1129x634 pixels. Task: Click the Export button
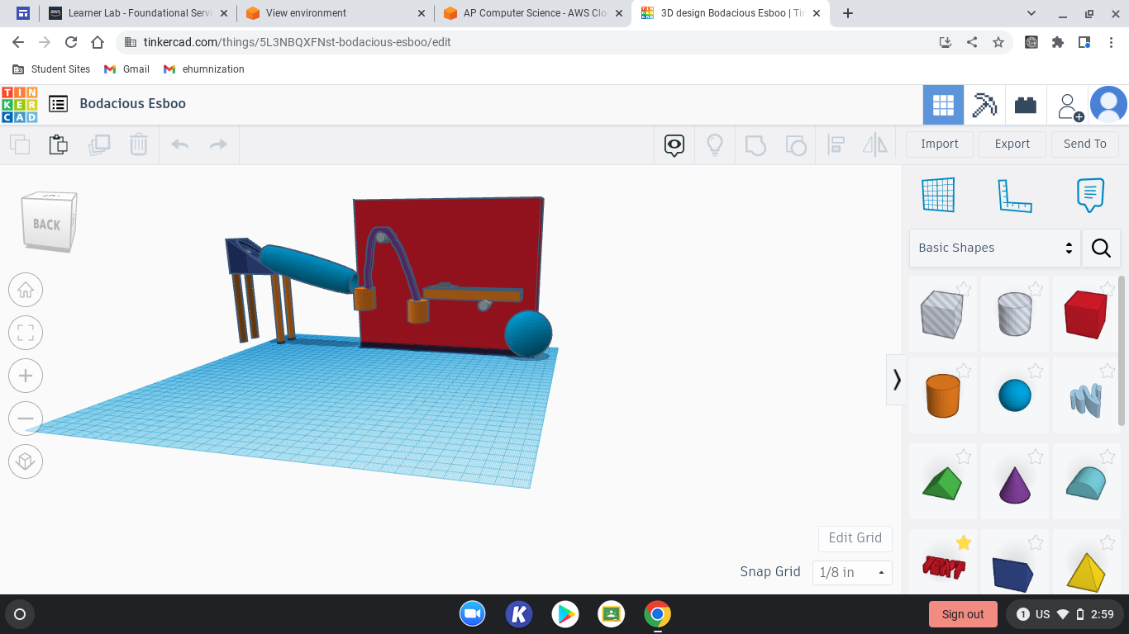click(x=1012, y=144)
